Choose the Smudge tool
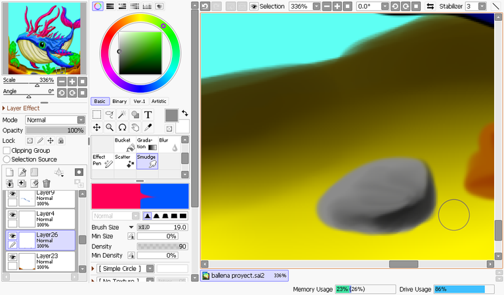This screenshot has height=295, width=504. pos(147,161)
